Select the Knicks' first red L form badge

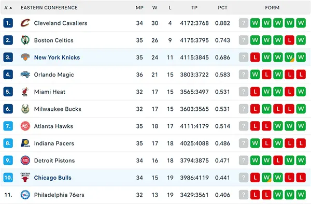tap(255, 57)
